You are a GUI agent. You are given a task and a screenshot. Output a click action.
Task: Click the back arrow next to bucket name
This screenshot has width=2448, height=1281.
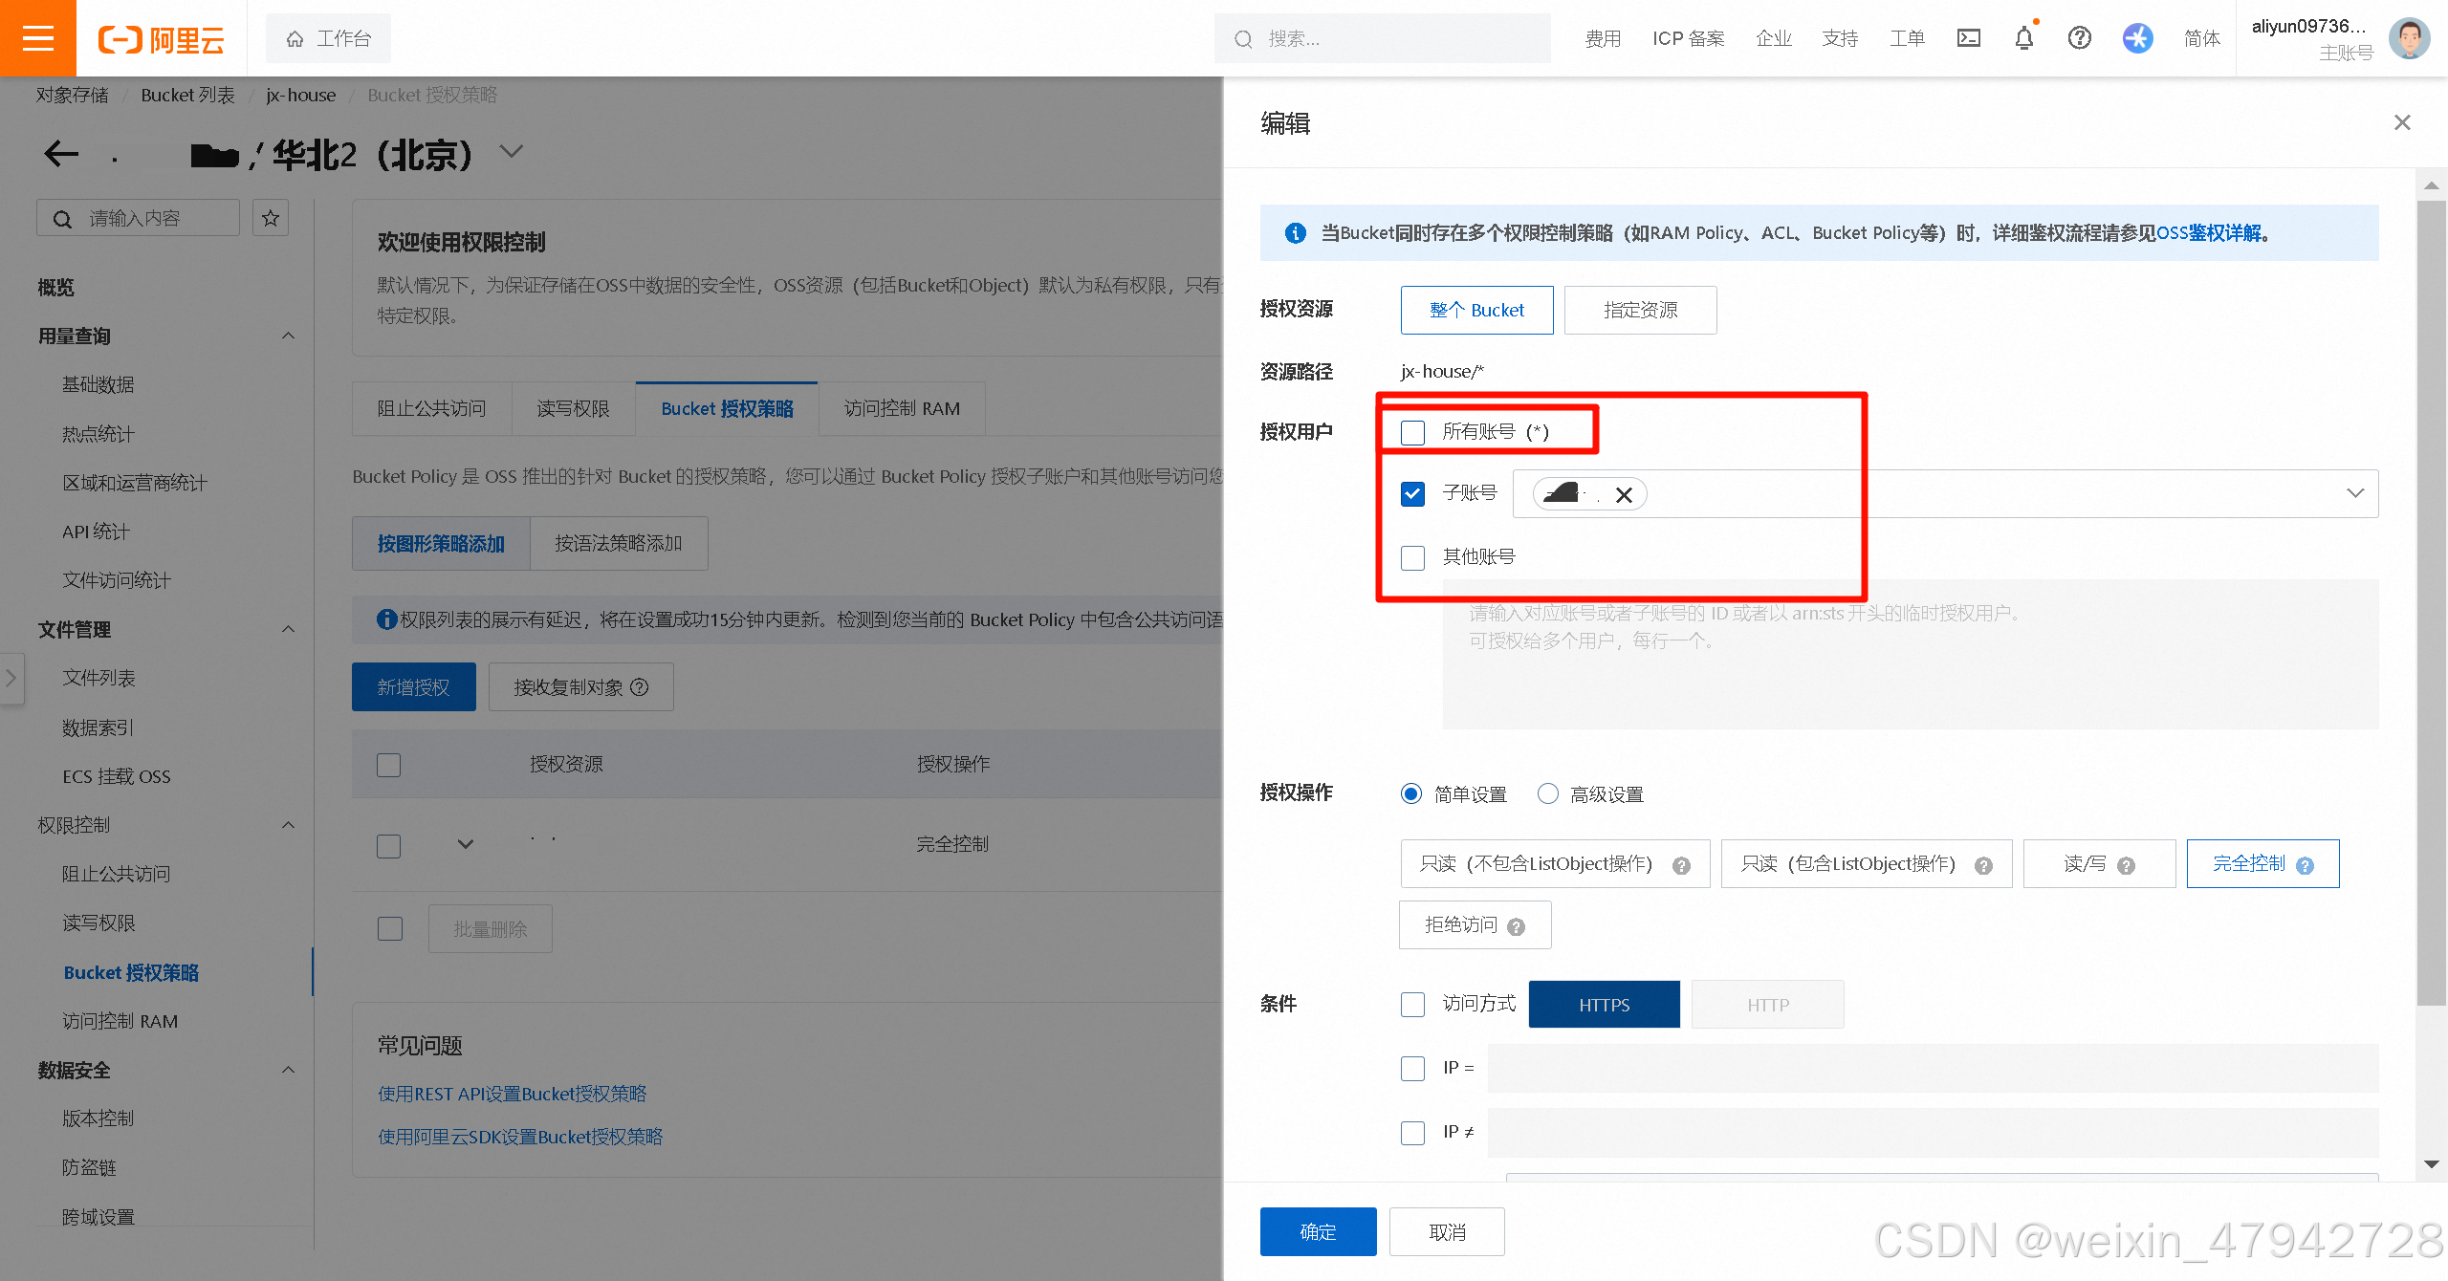click(x=61, y=154)
